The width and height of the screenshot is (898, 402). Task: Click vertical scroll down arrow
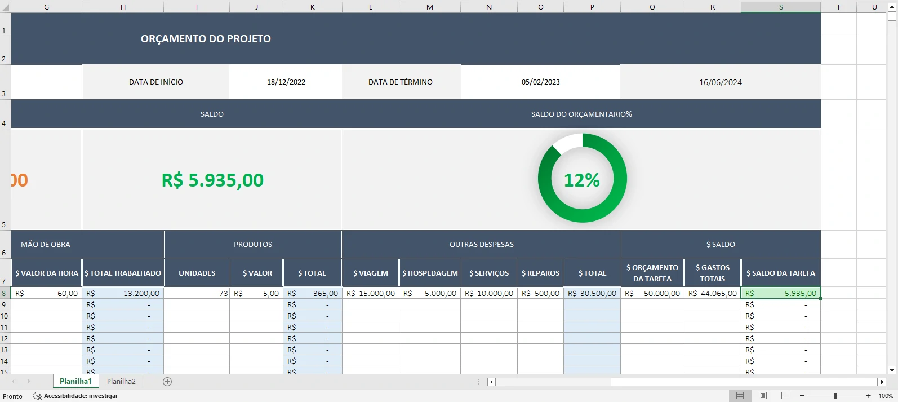pyautogui.click(x=892, y=370)
